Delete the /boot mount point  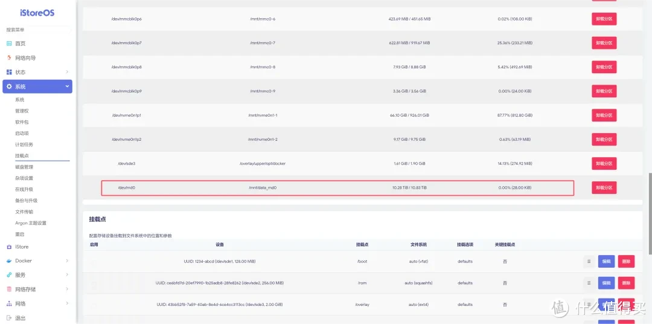[x=626, y=262]
